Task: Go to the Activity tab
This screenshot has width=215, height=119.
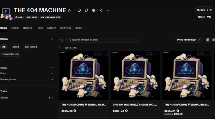Action: 52,28
